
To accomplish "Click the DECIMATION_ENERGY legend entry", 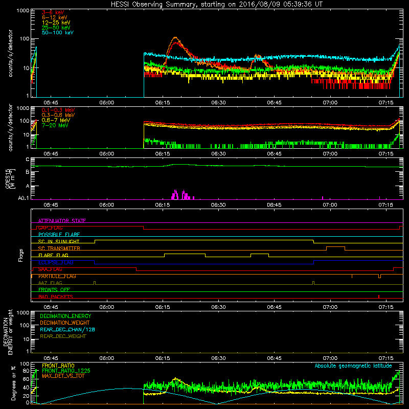I will pyautogui.click(x=65, y=316).
